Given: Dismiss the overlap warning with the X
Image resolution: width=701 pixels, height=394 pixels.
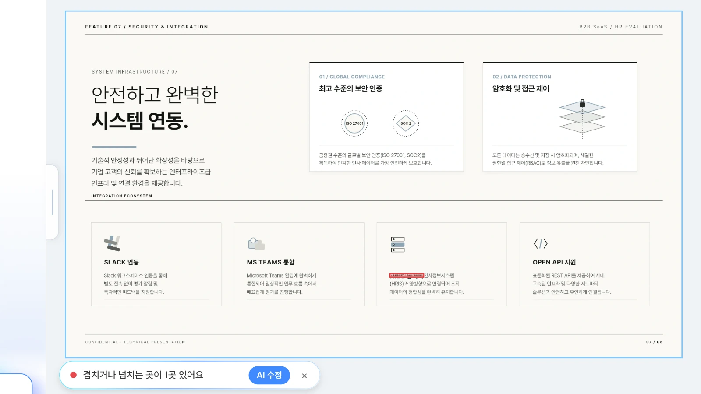Looking at the screenshot, I should pyautogui.click(x=304, y=376).
